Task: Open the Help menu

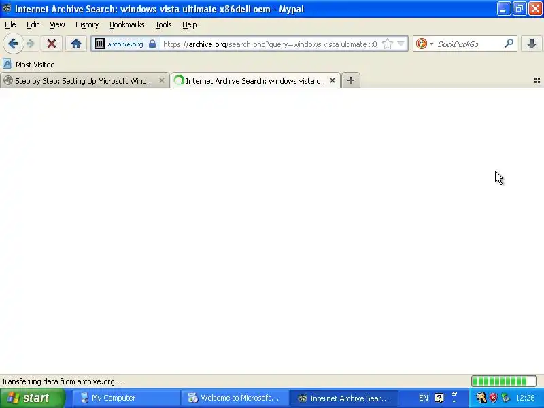Action: [x=190, y=24]
